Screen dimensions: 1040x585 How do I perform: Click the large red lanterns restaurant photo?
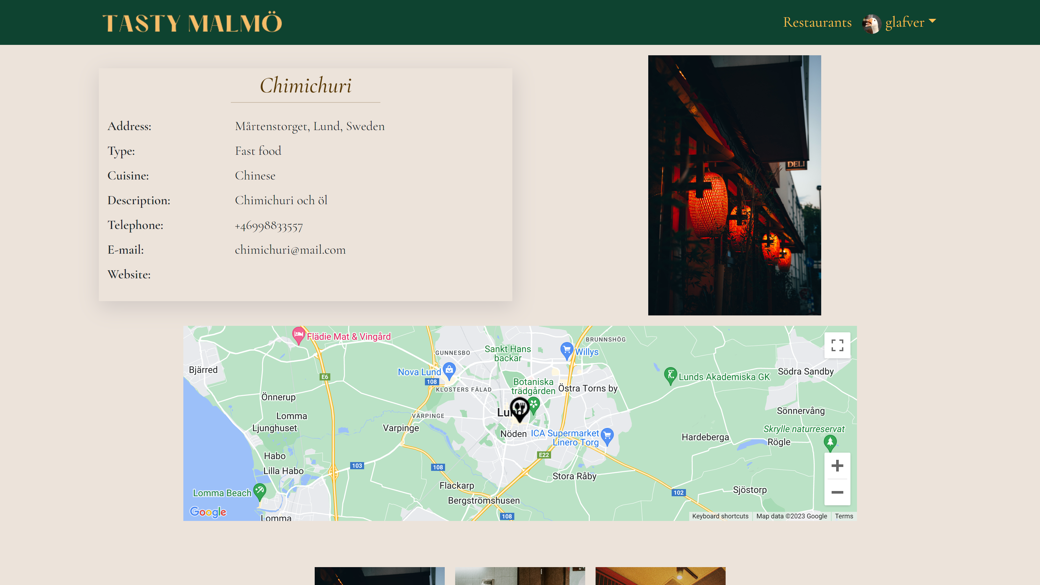click(x=734, y=185)
